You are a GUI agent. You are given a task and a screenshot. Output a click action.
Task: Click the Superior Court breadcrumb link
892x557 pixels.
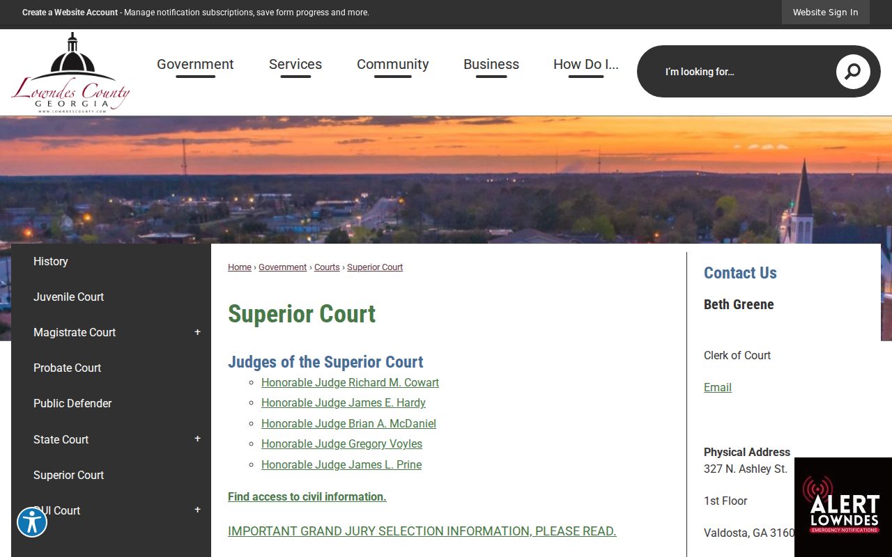(x=375, y=267)
